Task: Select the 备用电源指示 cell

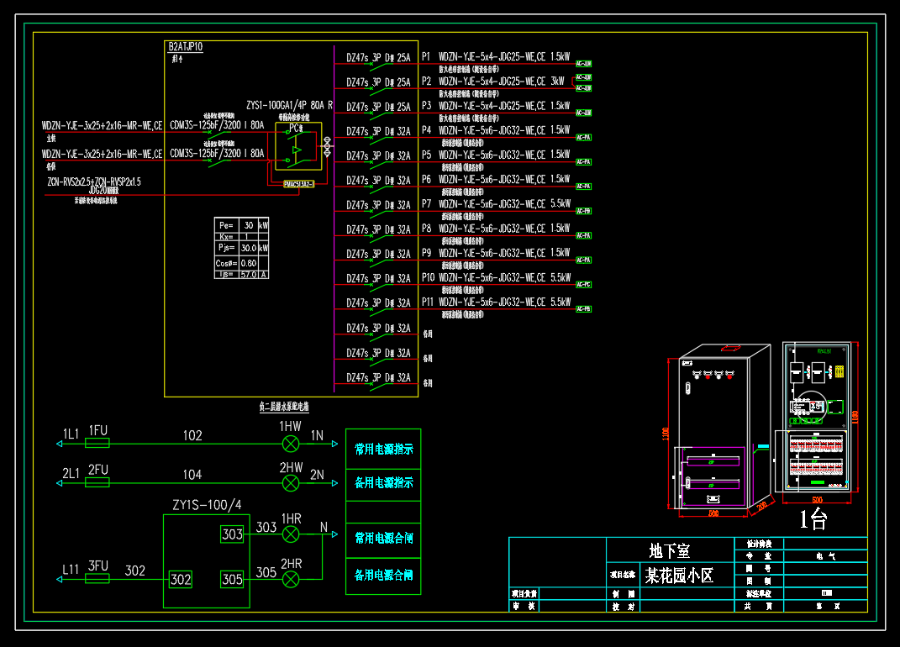Action: (383, 483)
